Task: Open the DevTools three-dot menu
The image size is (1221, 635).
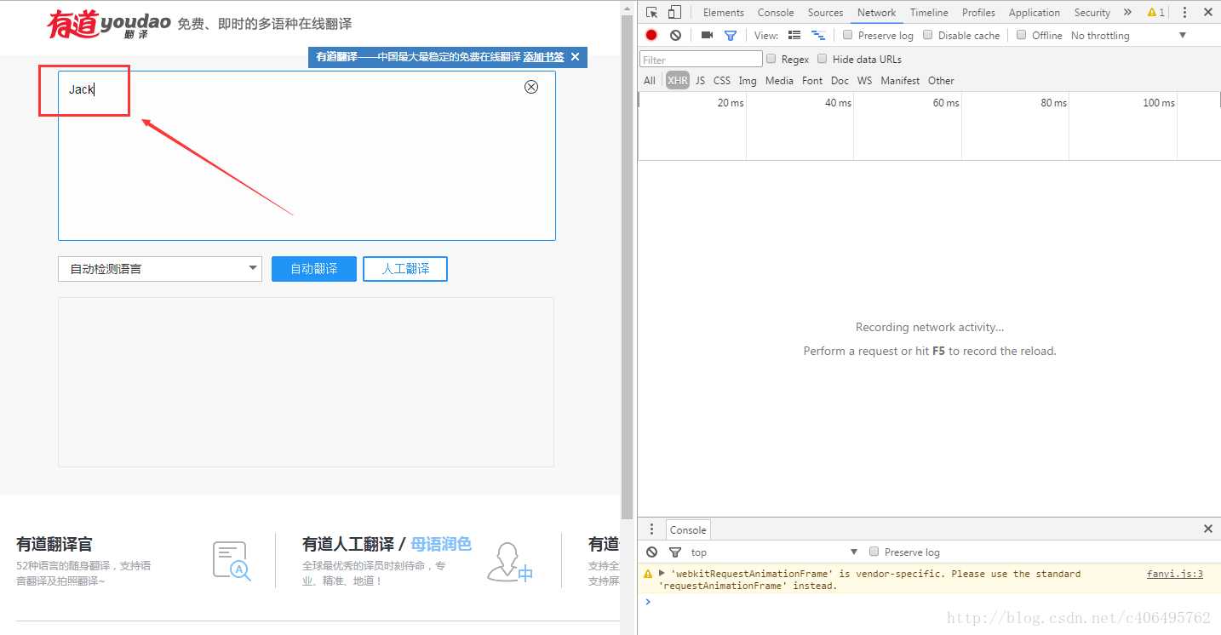Action: tap(1184, 12)
